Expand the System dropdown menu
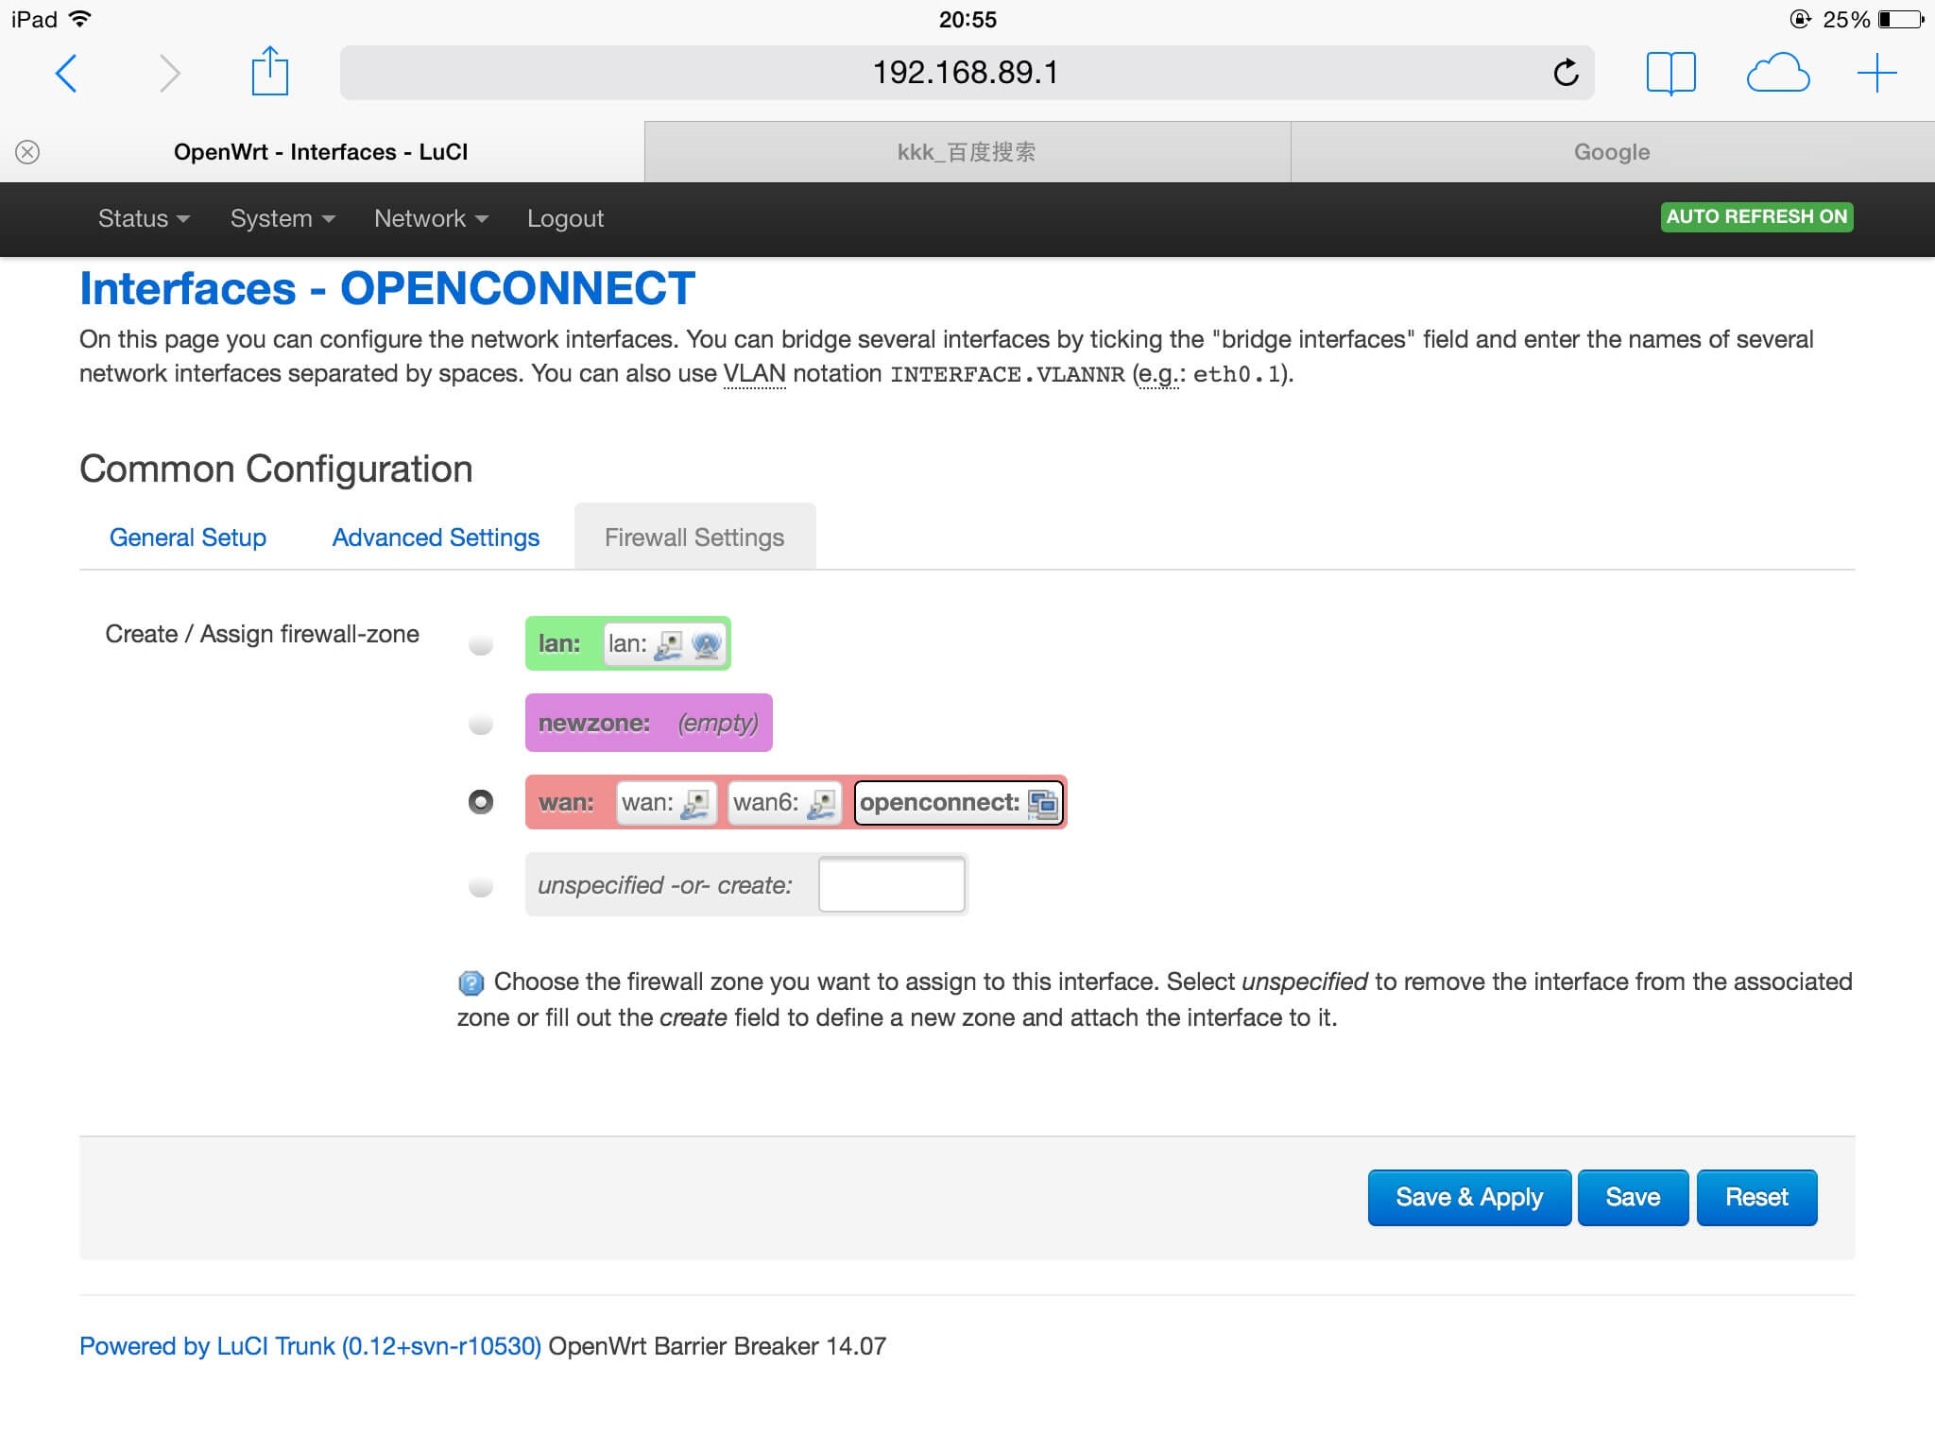 point(283,218)
